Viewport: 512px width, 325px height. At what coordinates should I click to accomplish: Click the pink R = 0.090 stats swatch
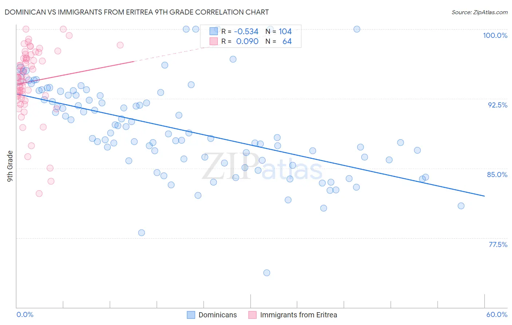[x=213, y=41]
